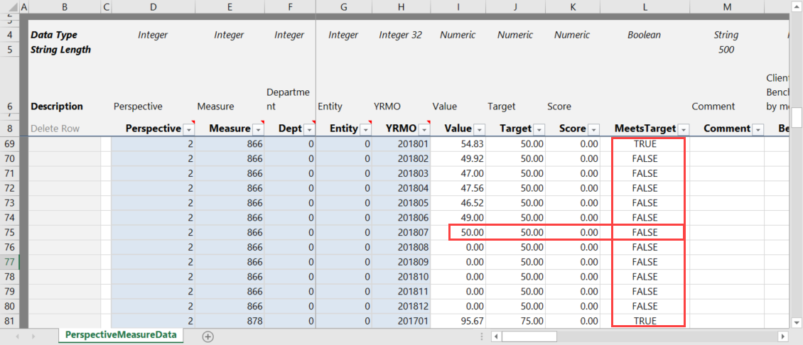Select column I header
803x345 pixels.
pos(458,6)
